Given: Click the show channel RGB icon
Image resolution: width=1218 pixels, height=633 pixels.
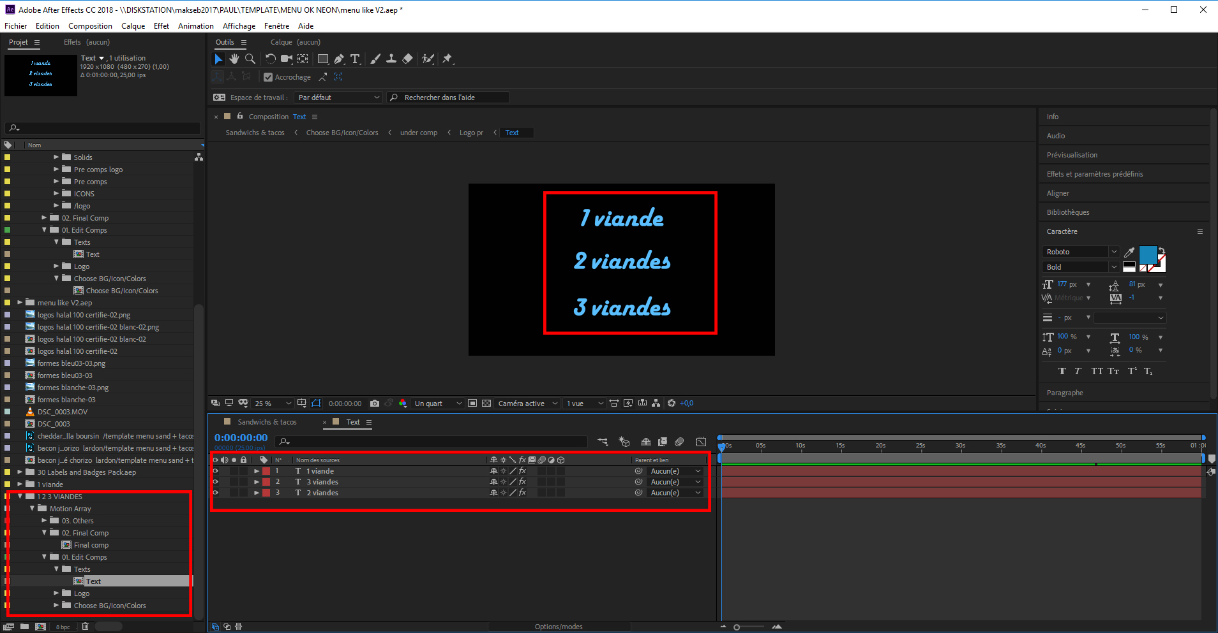Looking at the screenshot, I should pos(403,404).
